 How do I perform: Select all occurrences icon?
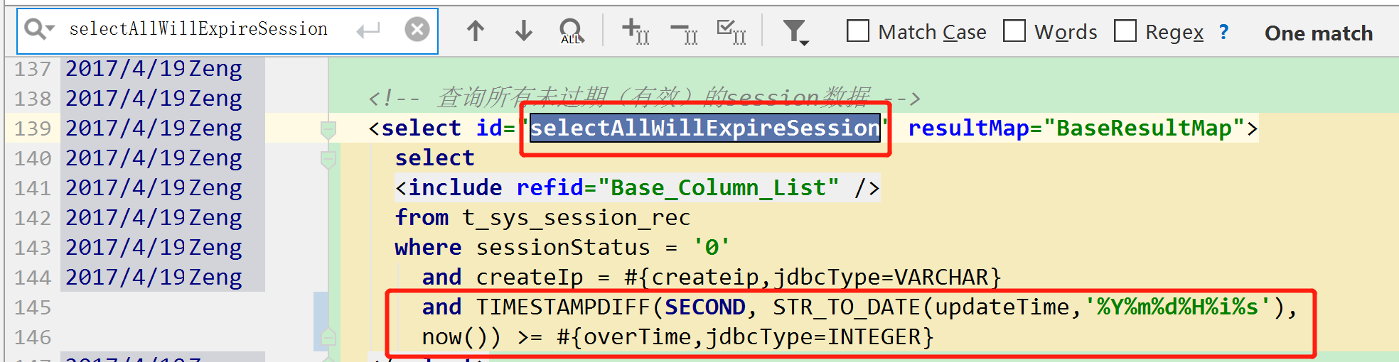pos(731,32)
